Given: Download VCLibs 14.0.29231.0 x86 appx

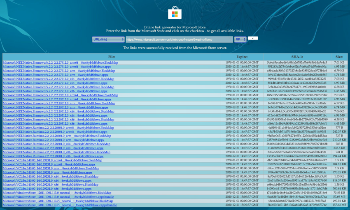Looking at the screenshot, I should tap(47, 189).
